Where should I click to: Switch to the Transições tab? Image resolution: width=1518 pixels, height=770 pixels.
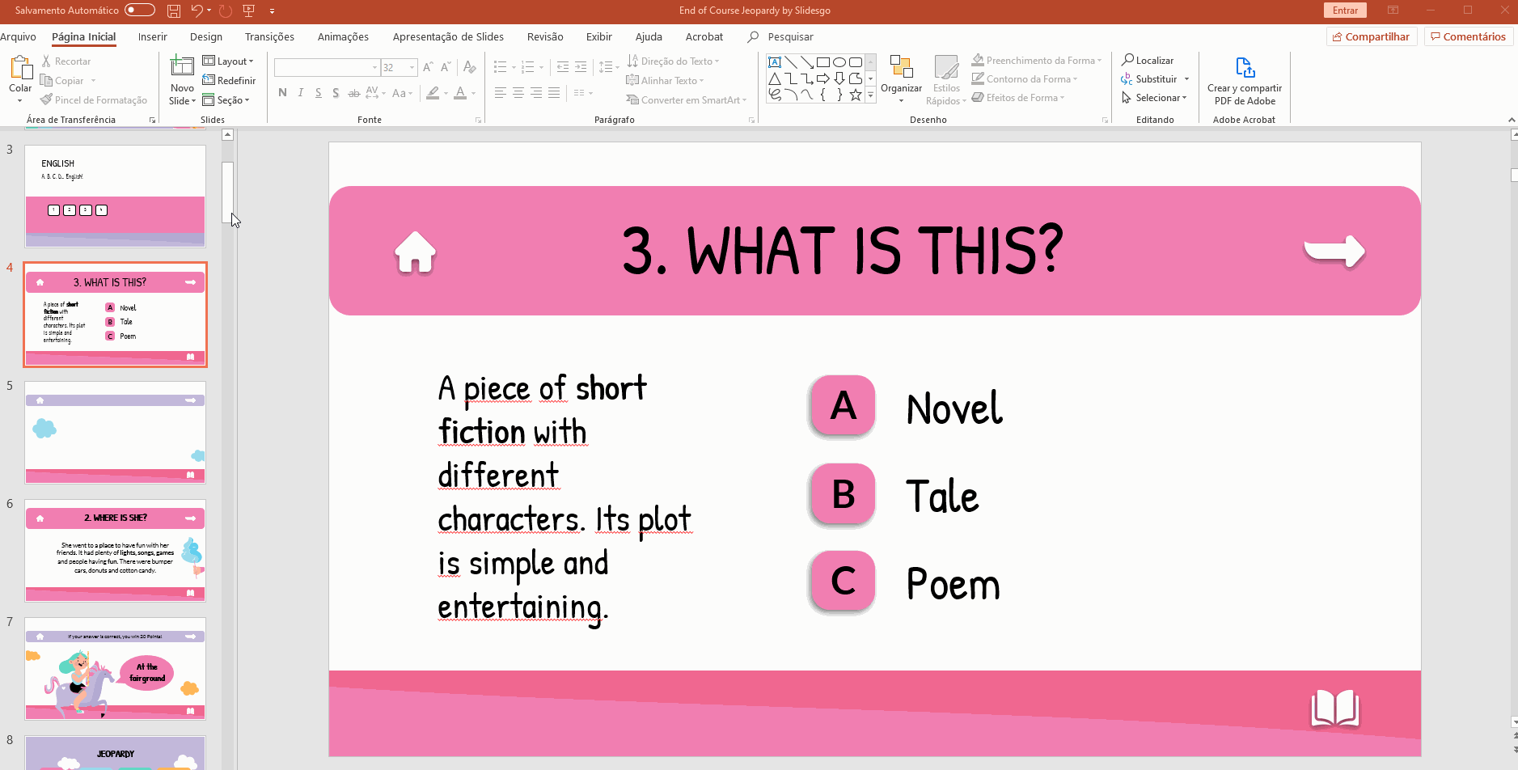pos(269,36)
